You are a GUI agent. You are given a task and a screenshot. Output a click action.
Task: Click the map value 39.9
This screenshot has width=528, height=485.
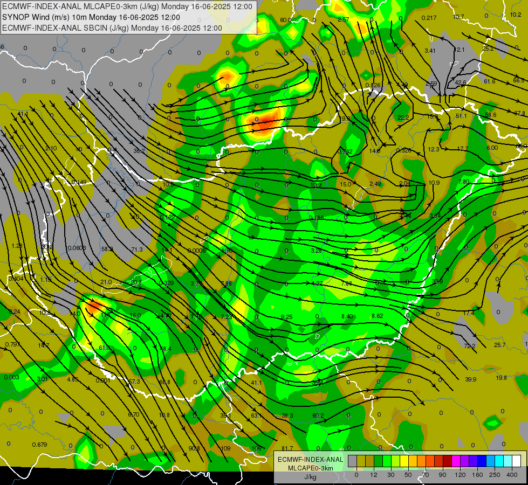tap(470, 379)
